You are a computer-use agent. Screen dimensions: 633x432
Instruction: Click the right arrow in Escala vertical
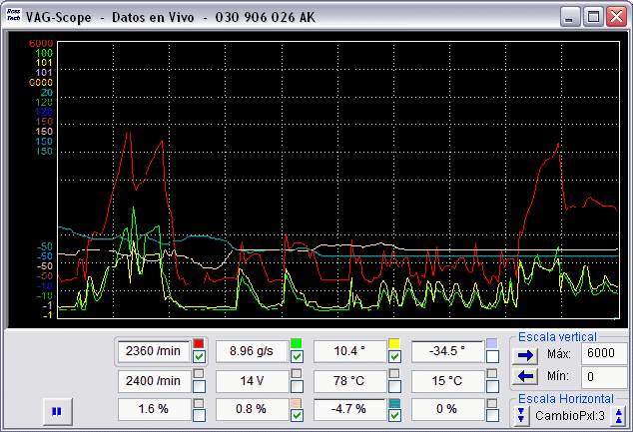[x=525, y=354]
